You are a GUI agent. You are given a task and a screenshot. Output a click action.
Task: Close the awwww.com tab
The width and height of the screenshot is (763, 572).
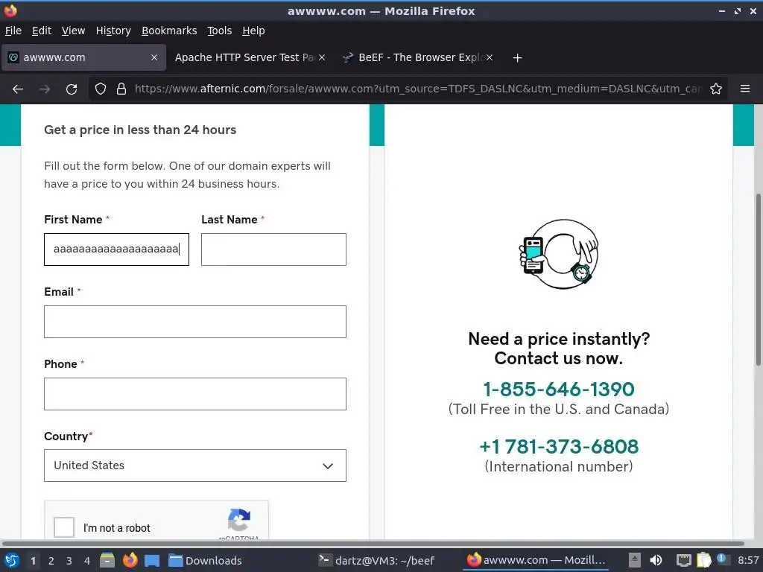coord(153,57)
